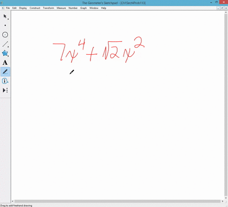Restore the inner document window

pos(222,8)
